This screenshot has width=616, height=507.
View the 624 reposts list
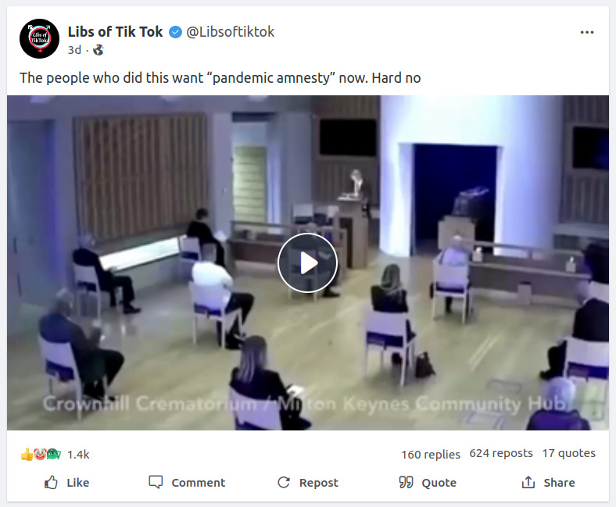(x=501, y=453)
